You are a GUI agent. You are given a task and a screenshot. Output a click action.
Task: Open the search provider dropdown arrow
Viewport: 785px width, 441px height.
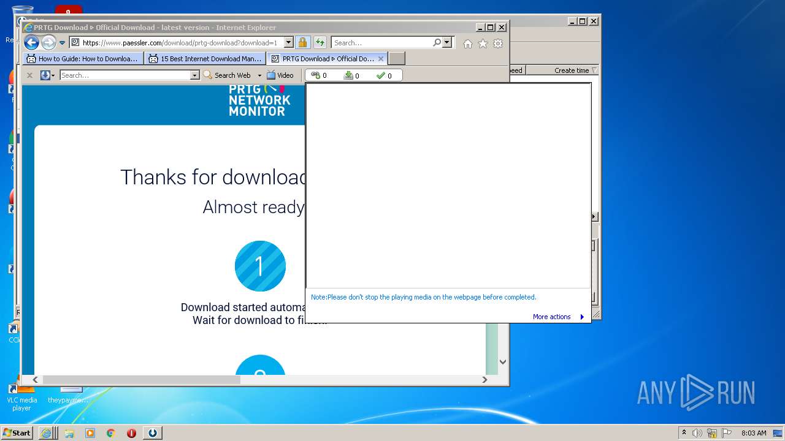coord(446,43)
